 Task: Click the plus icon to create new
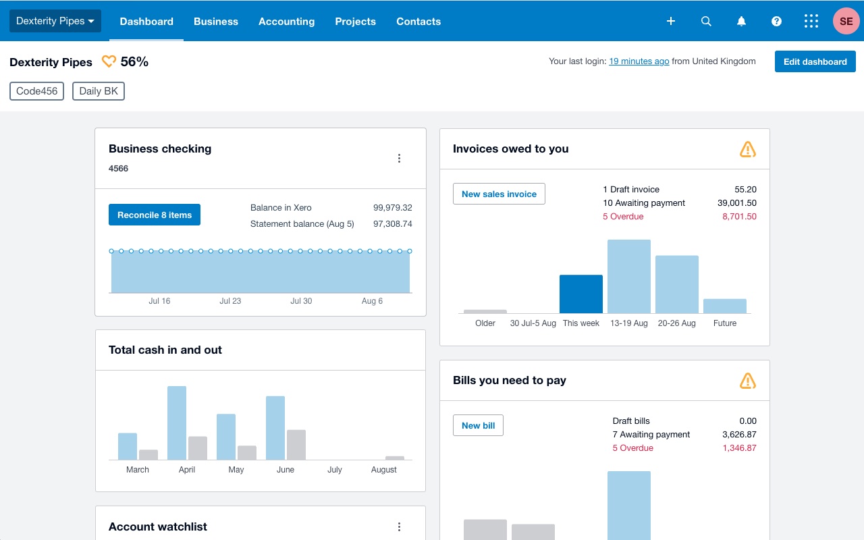(x=671, y=21)
